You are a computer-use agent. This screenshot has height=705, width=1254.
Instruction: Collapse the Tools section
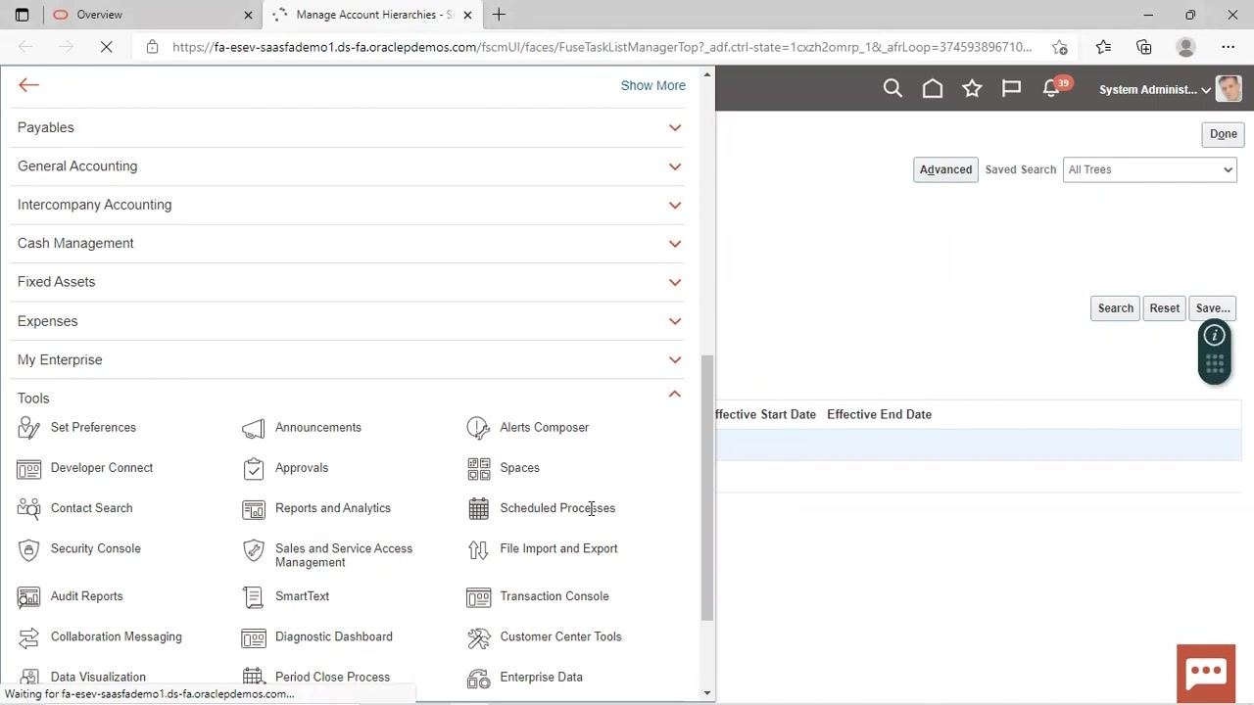tap(674, 395)
